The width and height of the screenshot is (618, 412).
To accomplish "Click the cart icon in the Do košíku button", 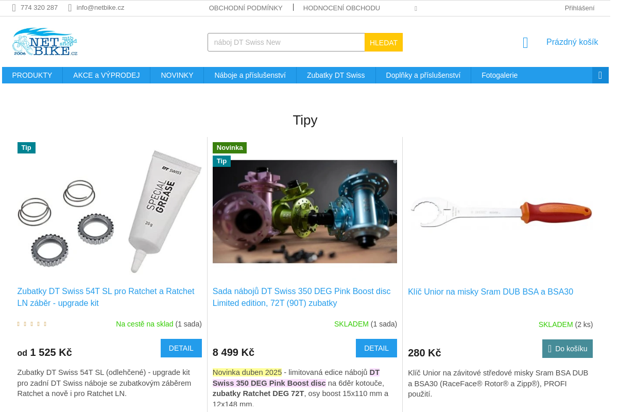I will (550, 349).
